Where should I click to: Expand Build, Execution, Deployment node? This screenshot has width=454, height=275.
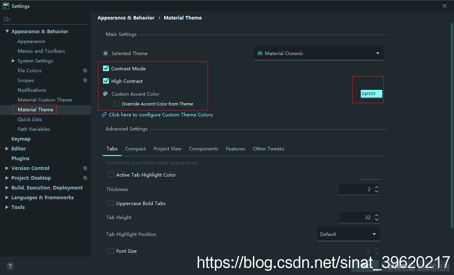click(7, 188)
